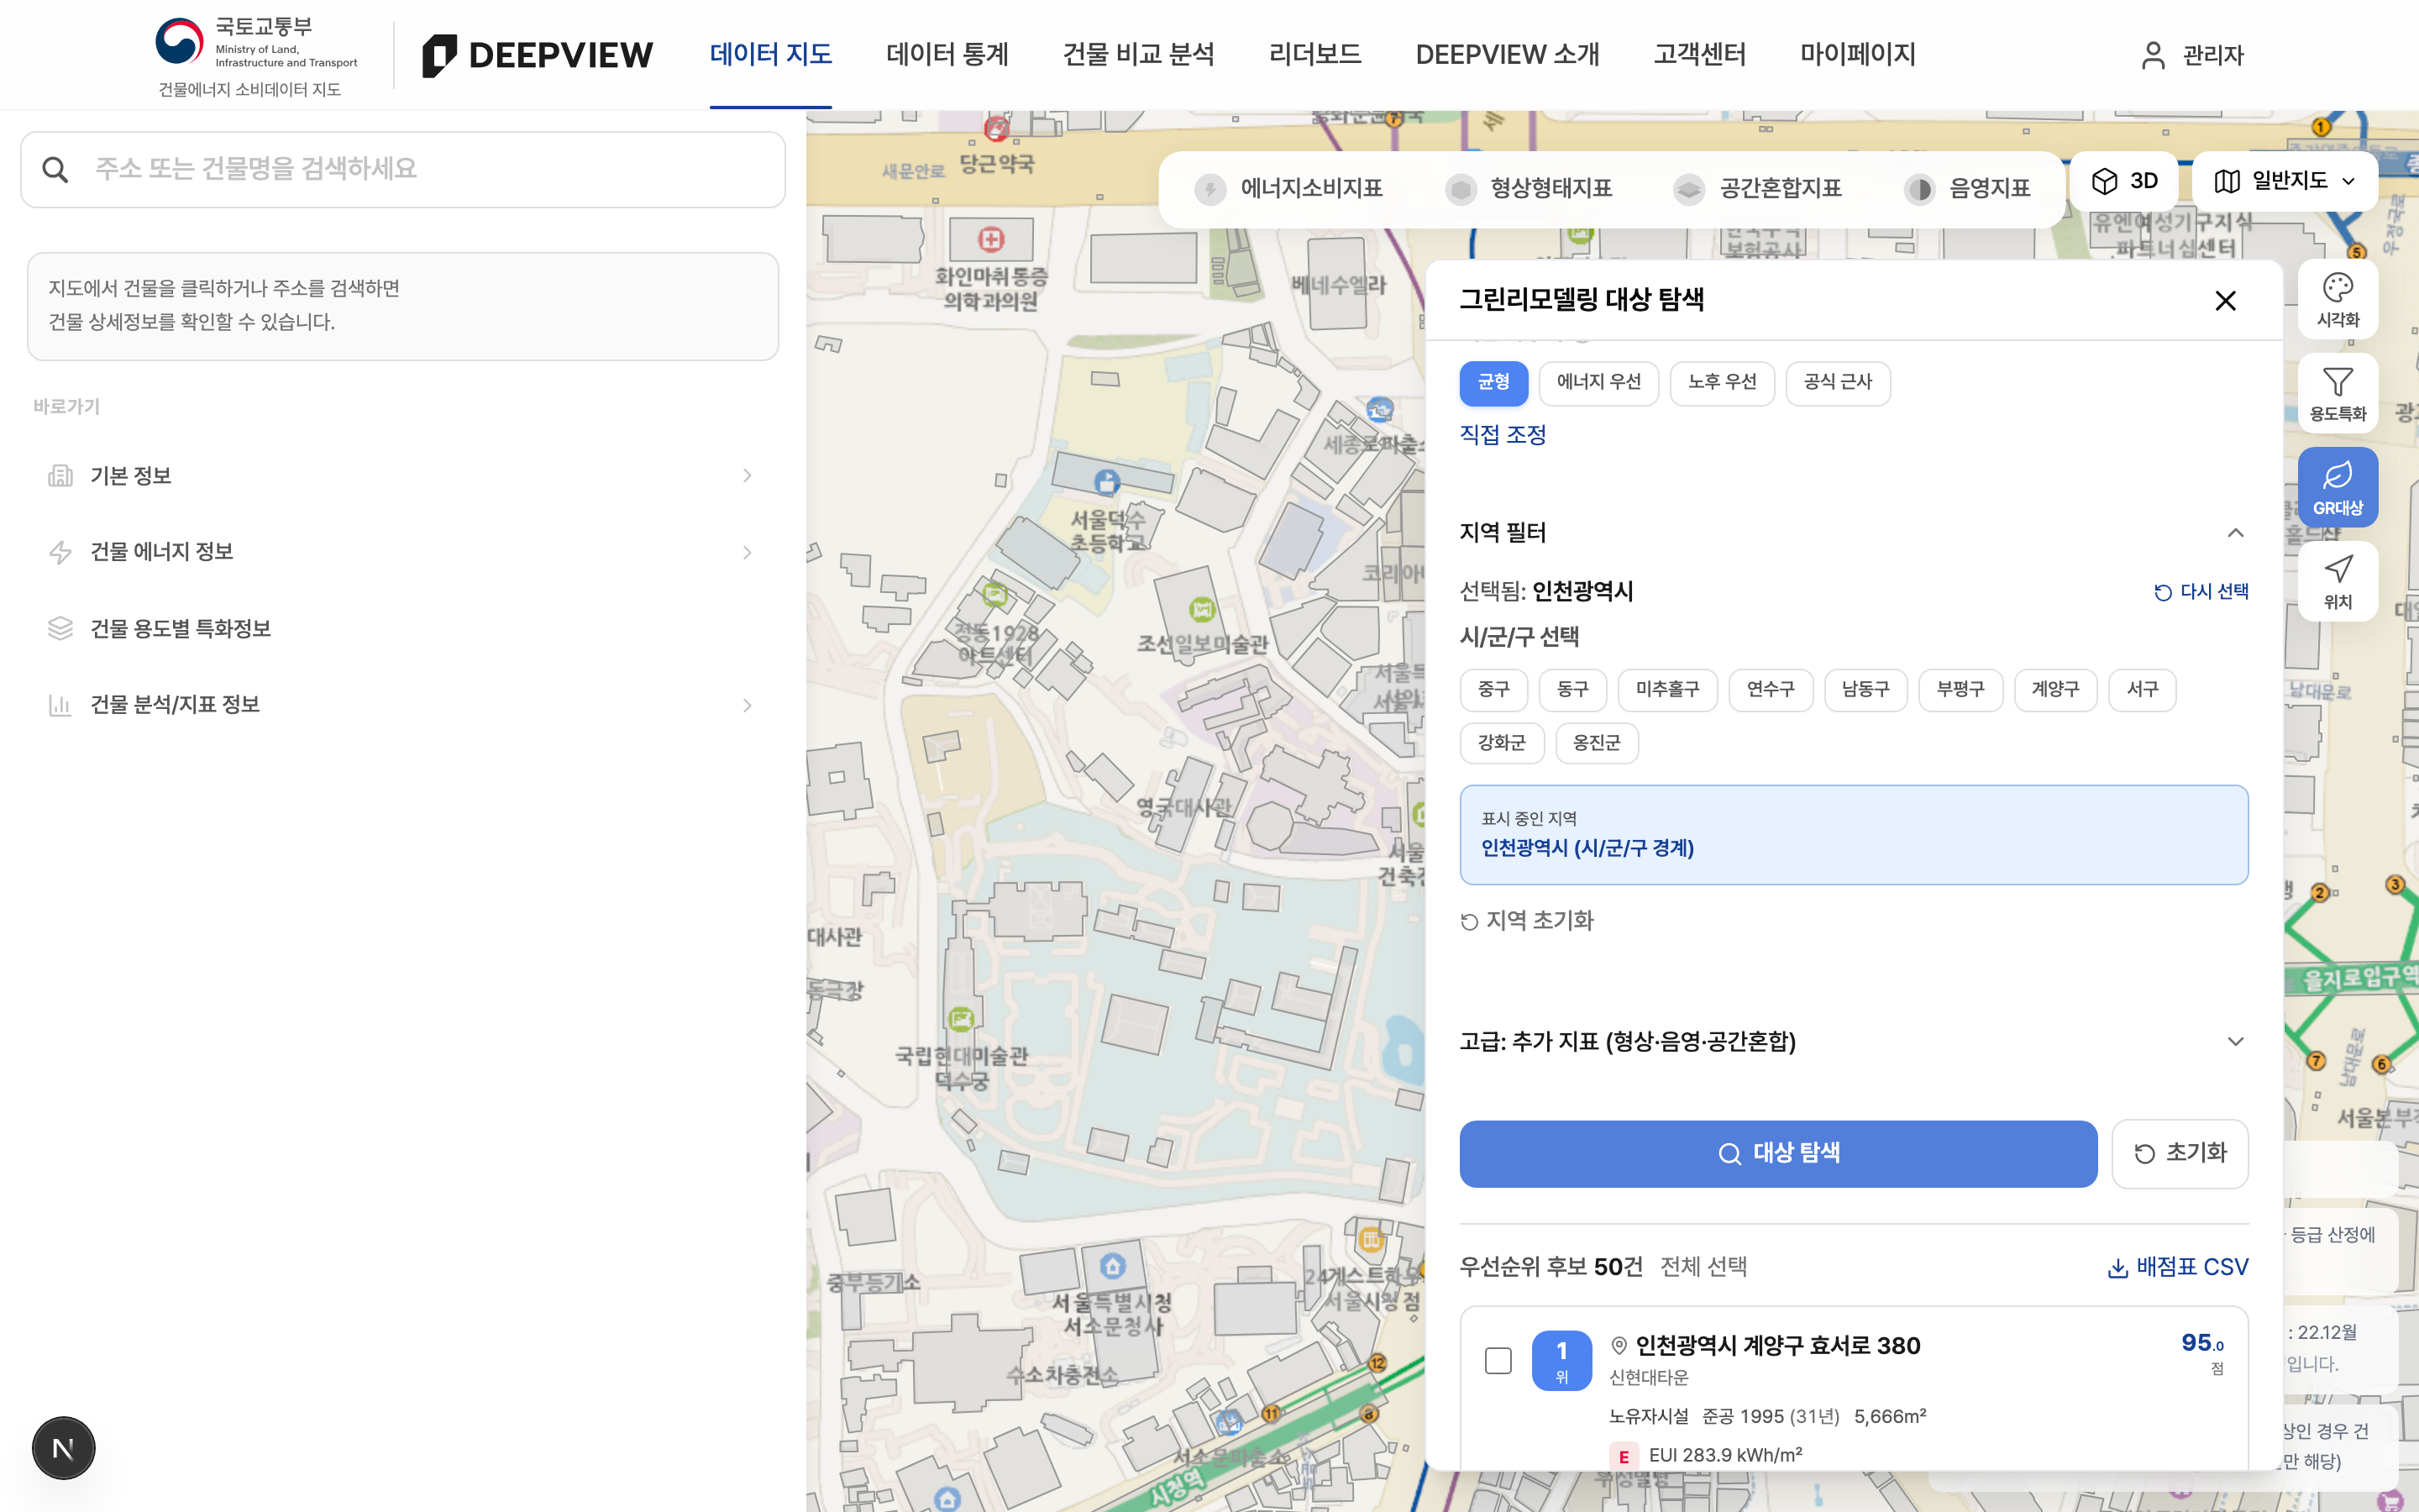Click the 국토교통부 ministry emblem
Viewport: 2419px width, 1512px height.
click(180, 41)
